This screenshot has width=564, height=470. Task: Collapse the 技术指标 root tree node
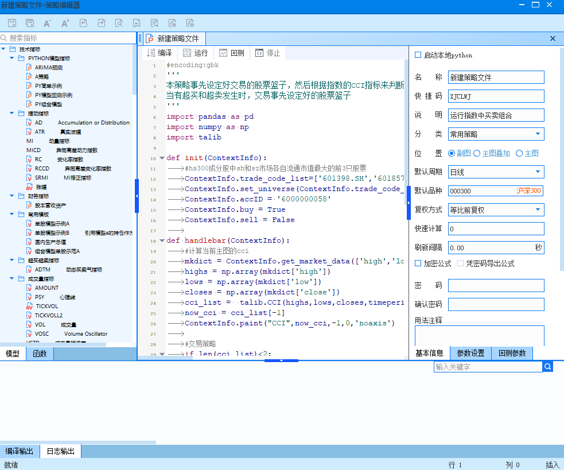coord(3,49)
